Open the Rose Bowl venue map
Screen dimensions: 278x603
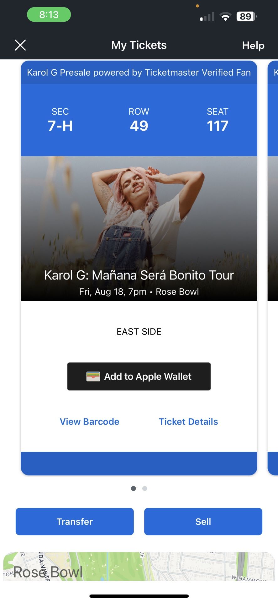[139, 567]
